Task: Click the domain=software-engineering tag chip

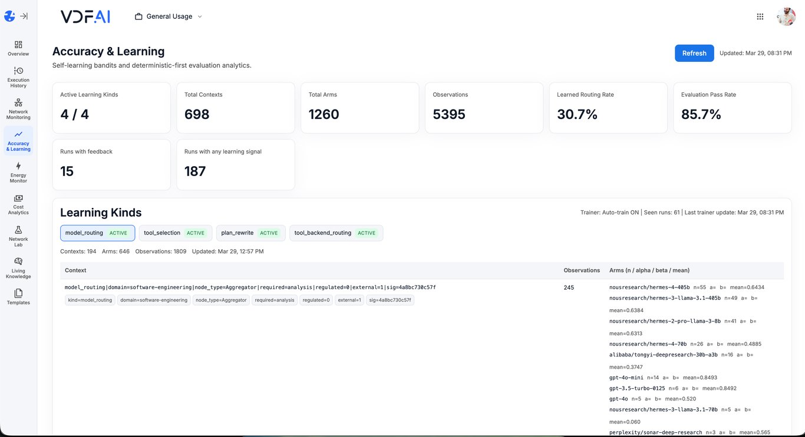Action: click(154, 300)
